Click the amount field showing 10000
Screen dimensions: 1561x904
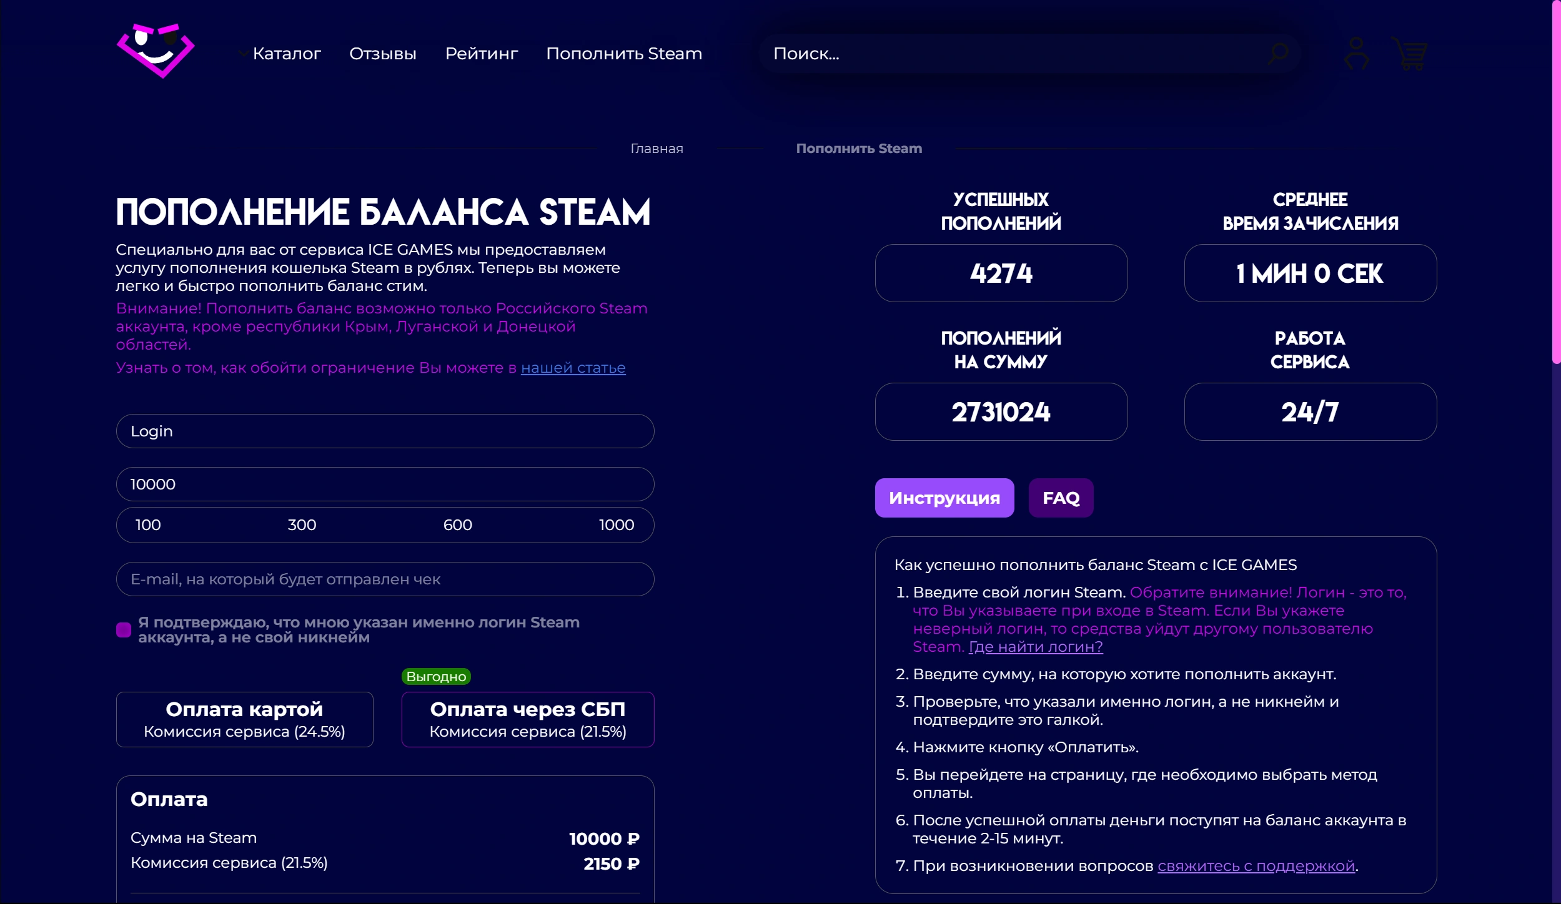(385, 484)
